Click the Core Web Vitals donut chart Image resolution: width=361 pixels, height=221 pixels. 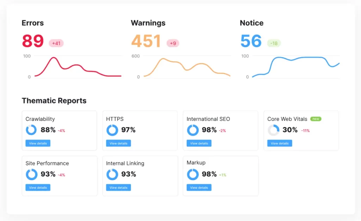point(273,130)
